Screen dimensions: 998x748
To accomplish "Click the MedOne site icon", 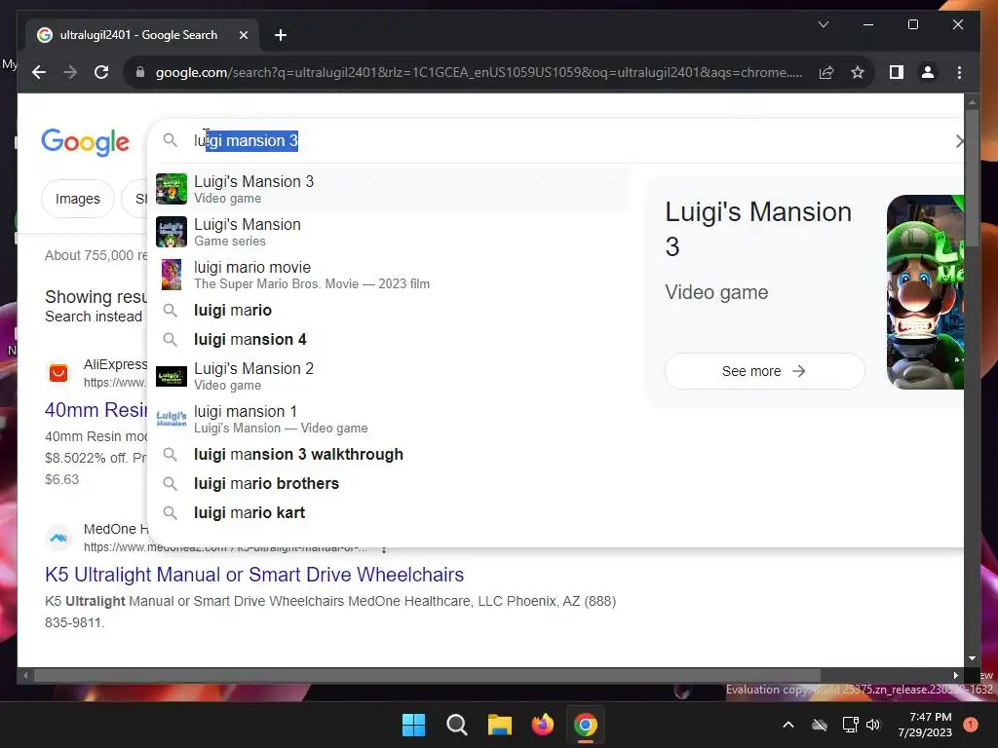I will pyautogui.click(x=58, y=538).
